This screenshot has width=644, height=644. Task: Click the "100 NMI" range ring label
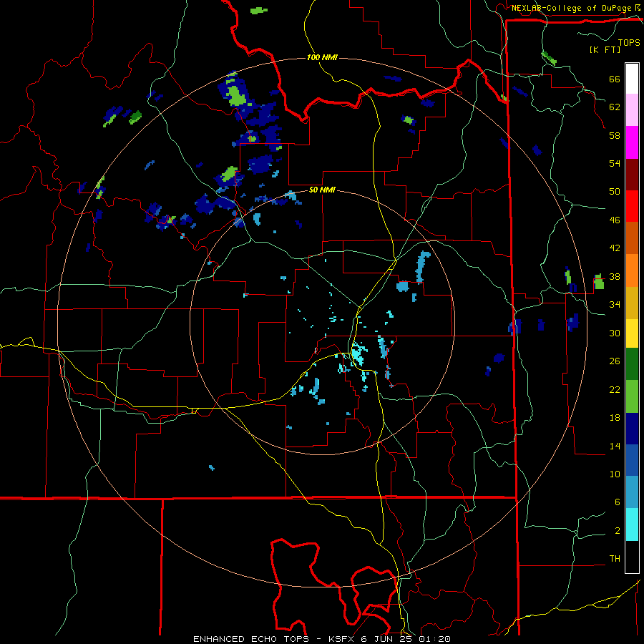click(322, 57)
